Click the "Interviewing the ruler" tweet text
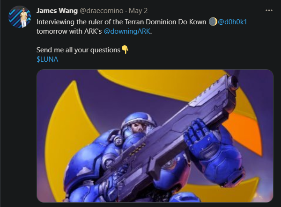The height and width of the screenshot is (207, 281). click(x=69, y=22)
